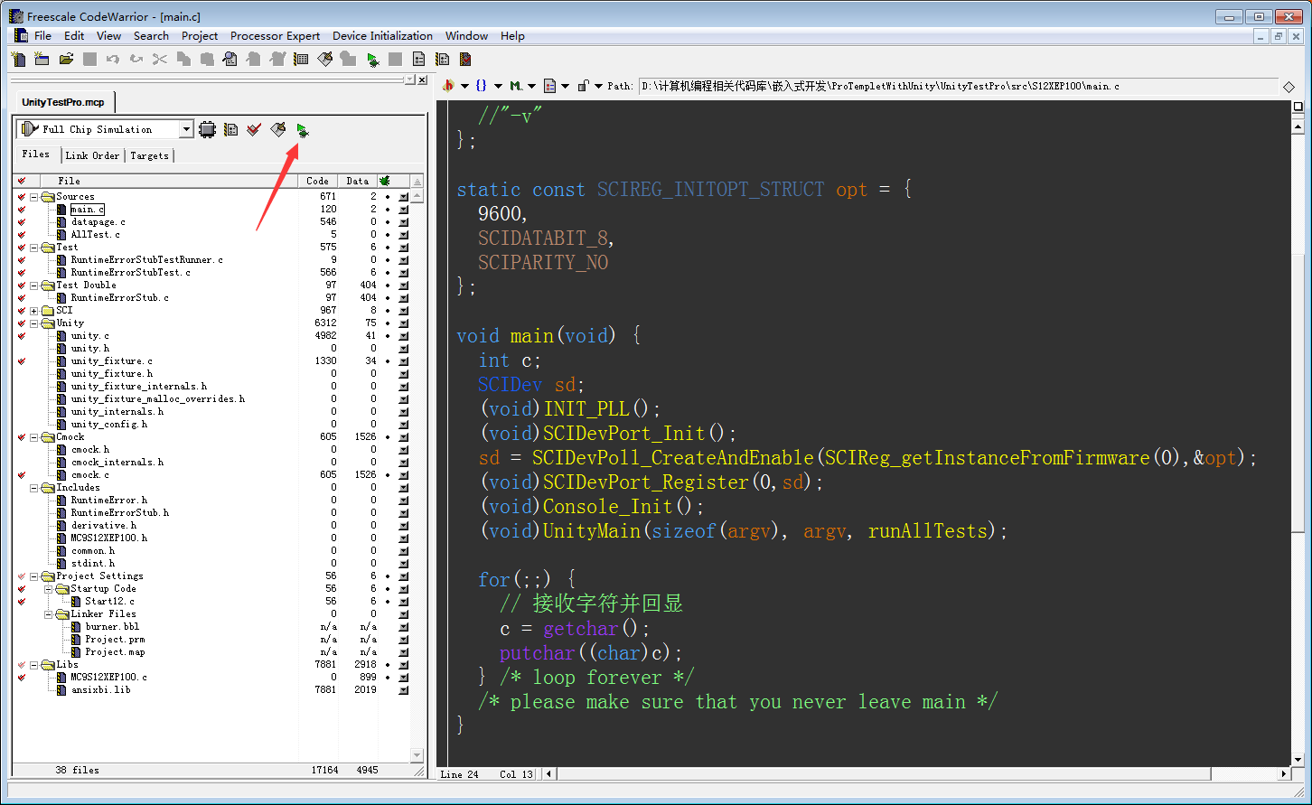1312x805 pixels.
Task: Collapse the Includes folder
Action: (34, 487)
